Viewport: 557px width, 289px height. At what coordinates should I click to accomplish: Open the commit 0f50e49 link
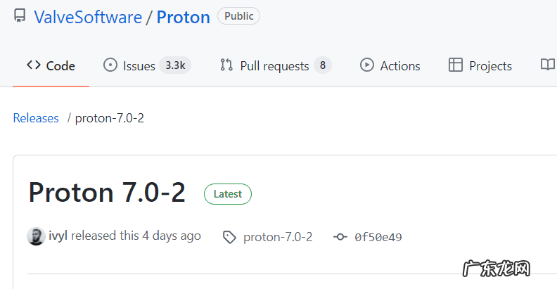coord(378,237)
